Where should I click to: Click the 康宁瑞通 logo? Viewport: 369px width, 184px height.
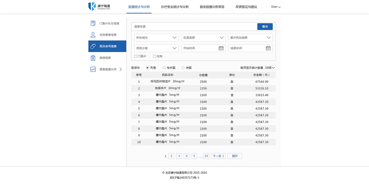point(99,6)
